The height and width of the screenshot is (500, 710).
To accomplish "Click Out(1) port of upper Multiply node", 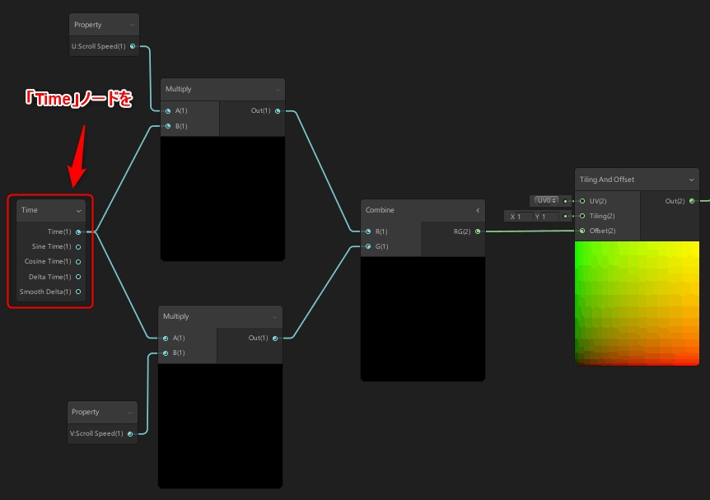I will click(278, 111).
